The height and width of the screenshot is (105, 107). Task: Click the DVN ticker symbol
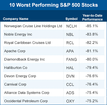tap(70, 76)
